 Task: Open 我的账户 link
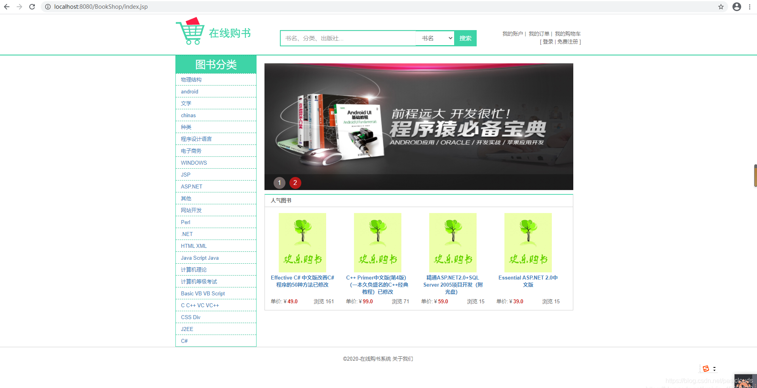coord(513,34)
